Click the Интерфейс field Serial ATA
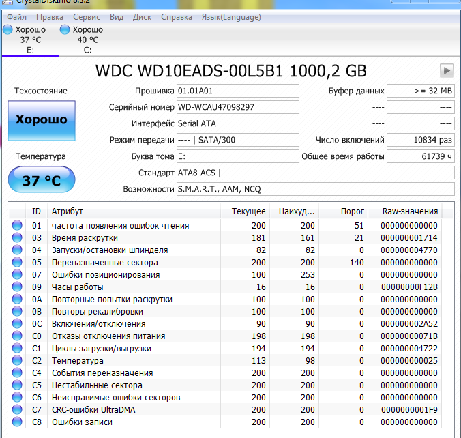 (237, 123)
